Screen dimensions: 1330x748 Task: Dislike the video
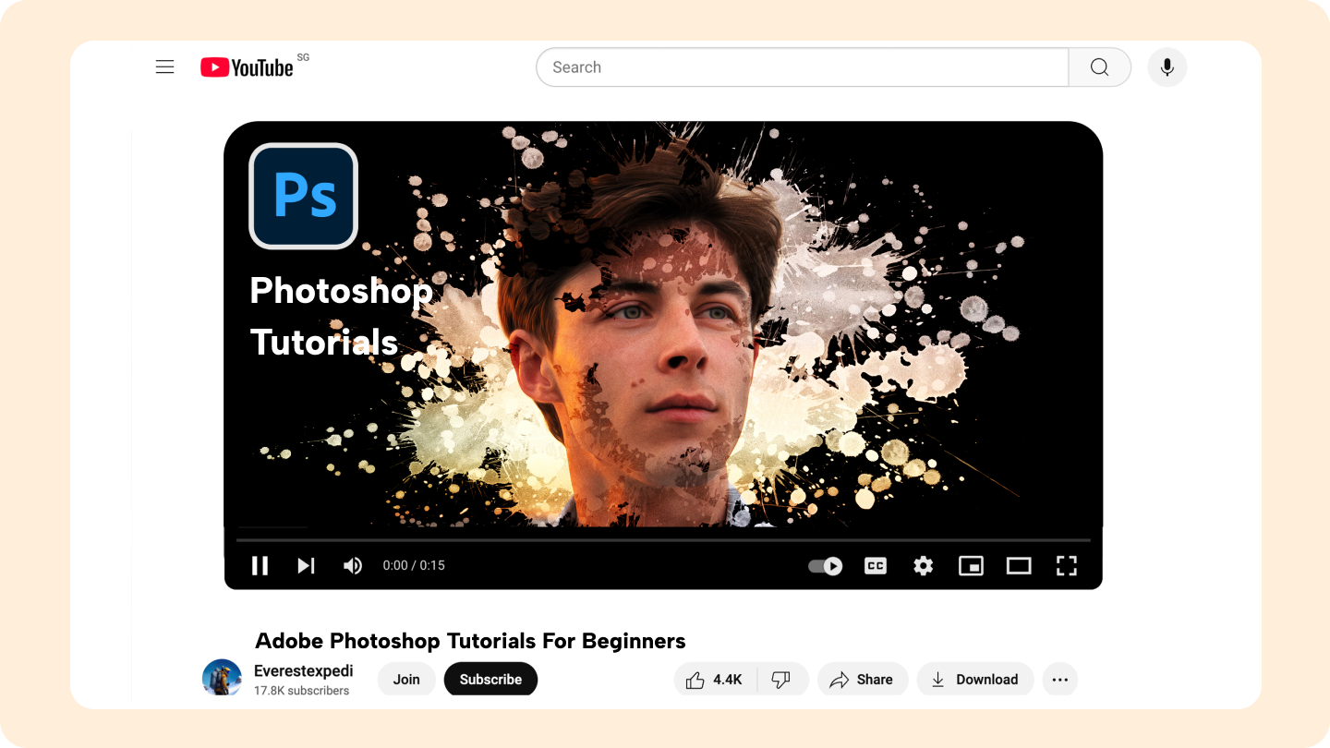tap(781, 679)
